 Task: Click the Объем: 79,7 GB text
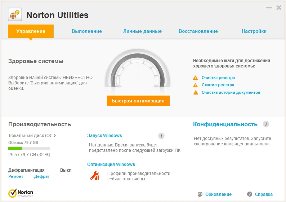[x=23, y=142]
